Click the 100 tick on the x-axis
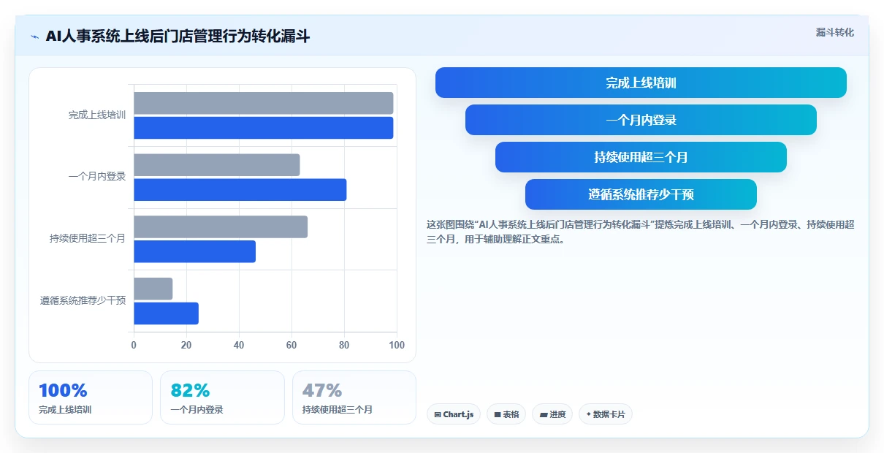 (397, 346)
